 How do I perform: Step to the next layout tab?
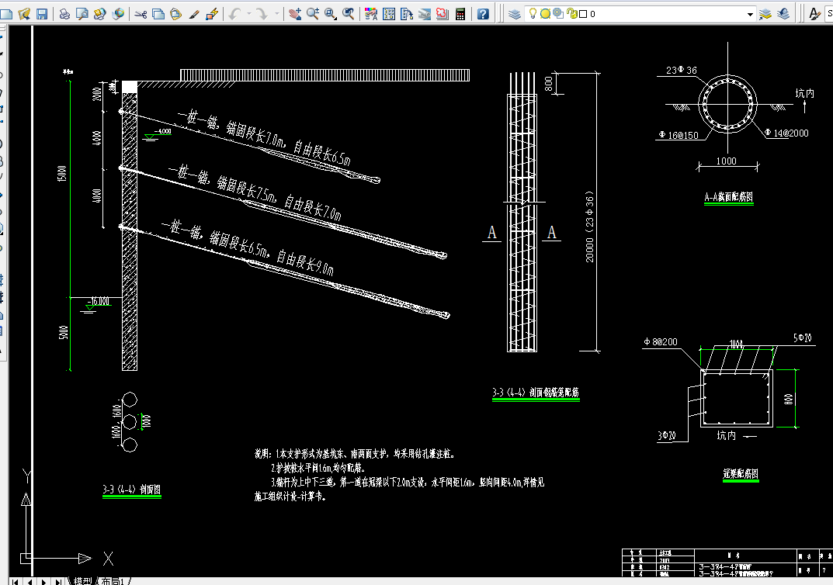(x=43, y=582)
